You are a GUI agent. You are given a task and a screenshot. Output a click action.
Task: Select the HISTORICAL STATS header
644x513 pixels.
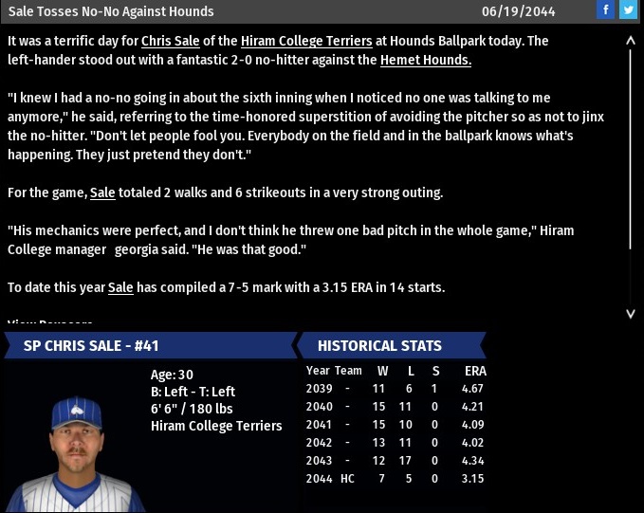pos(379,346)
